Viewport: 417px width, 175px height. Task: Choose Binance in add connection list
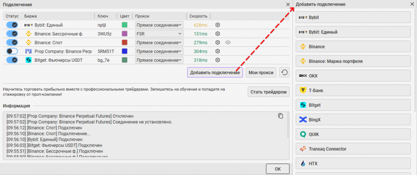coord(353,47)
